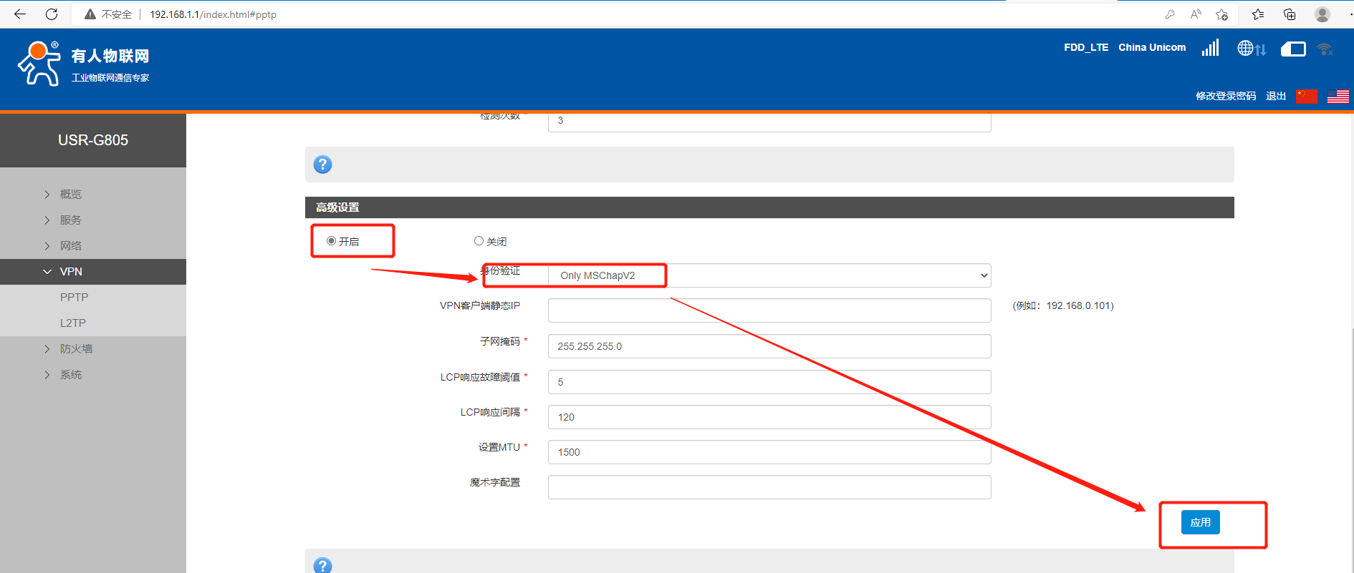The image size is (1354, 573).
Task: Open the 身份验证 Only MSChapV2 dropdown
Action: (769, 275)
